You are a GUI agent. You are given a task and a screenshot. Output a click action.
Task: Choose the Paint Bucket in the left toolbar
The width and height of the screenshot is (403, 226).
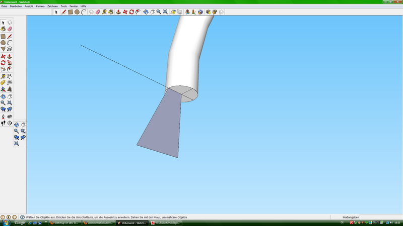click(x=3, y=29)
